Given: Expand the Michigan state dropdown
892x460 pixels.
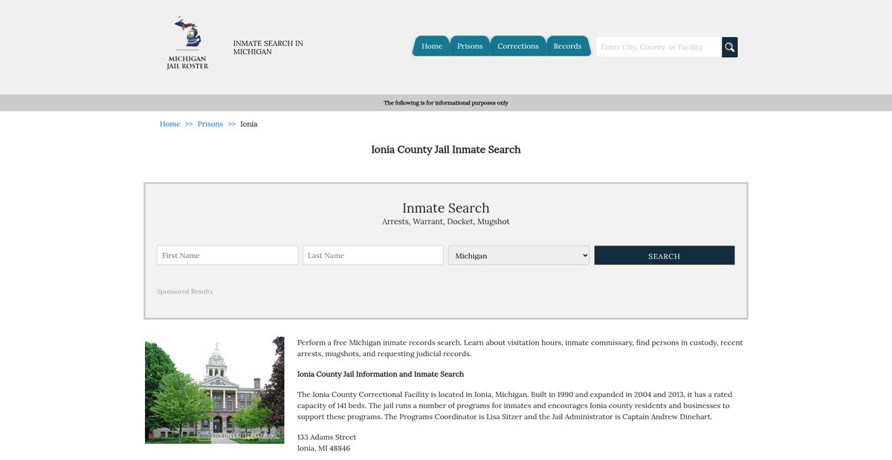Looking at the screenshot, I should click(519, 255).
